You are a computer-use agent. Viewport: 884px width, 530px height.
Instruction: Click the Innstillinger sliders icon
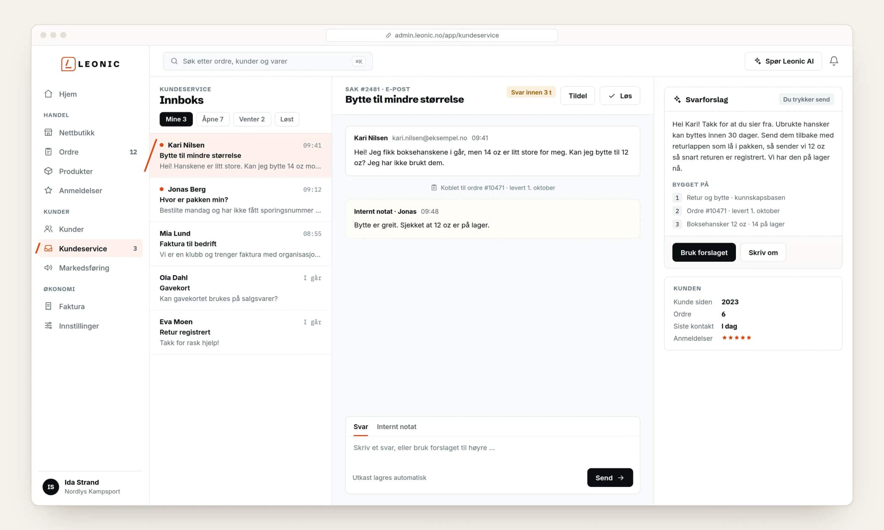pyautogui.click(x=48, y=326)
